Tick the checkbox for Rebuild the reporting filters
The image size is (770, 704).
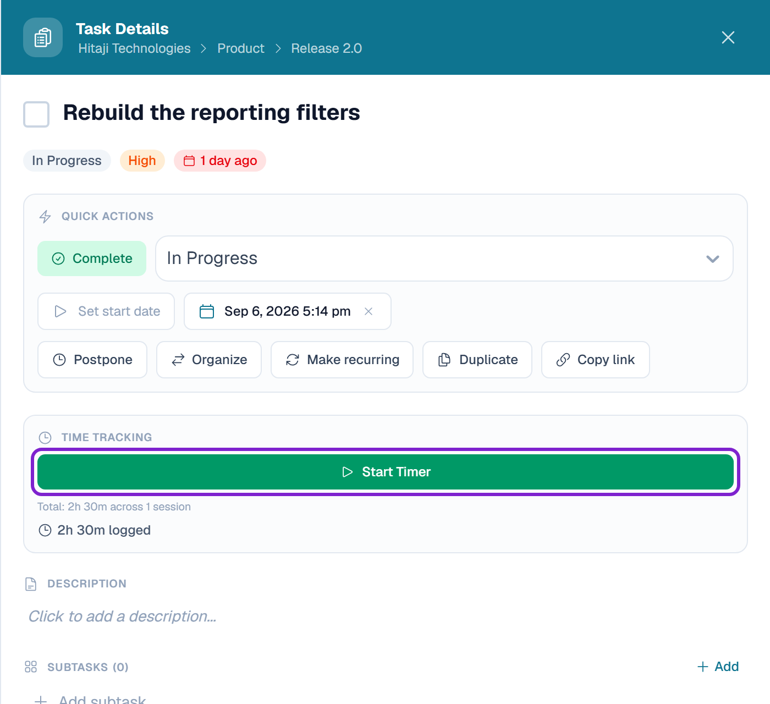tap(36, 114)
